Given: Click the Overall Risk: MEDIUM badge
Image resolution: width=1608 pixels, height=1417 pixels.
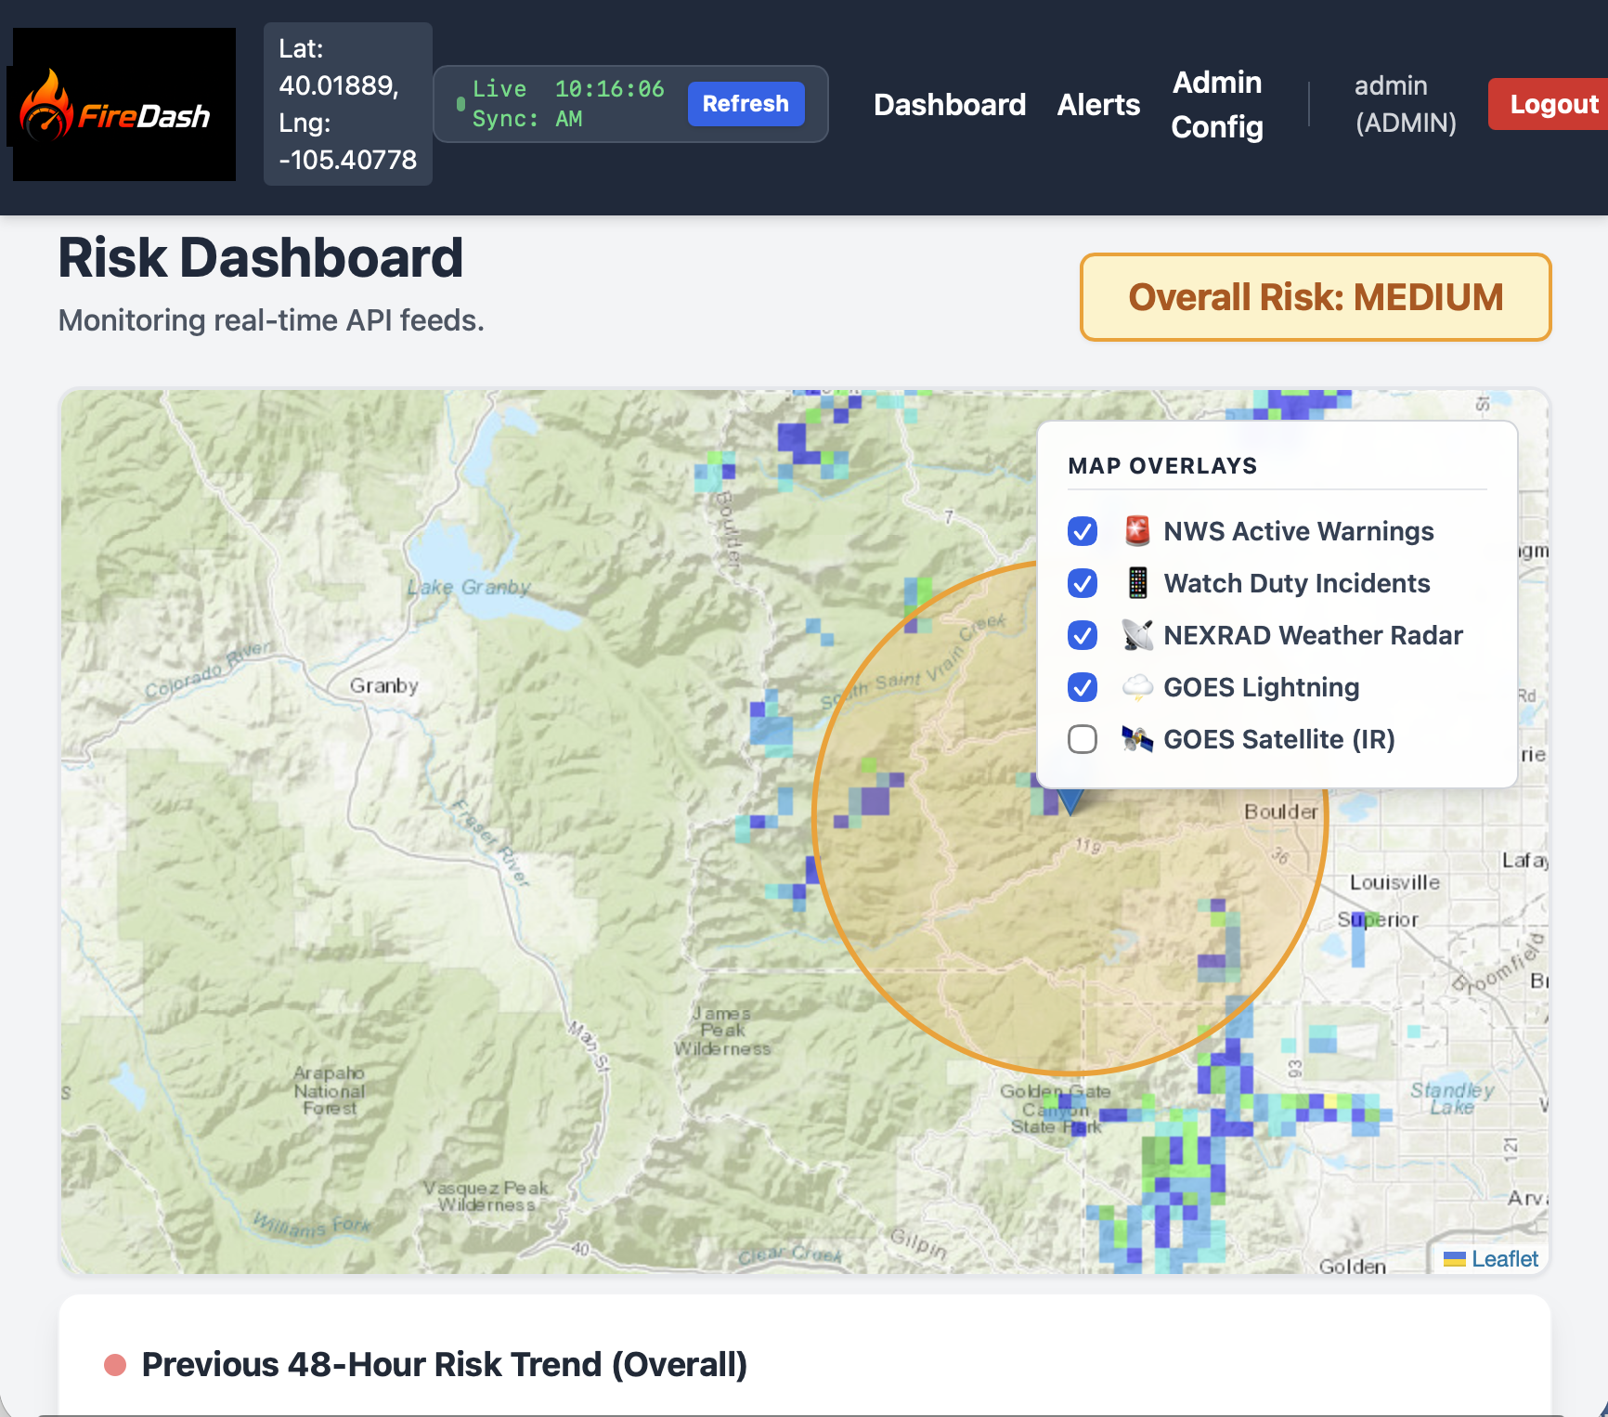Looking at the screenshot, I should click(x=1316, y=297).
